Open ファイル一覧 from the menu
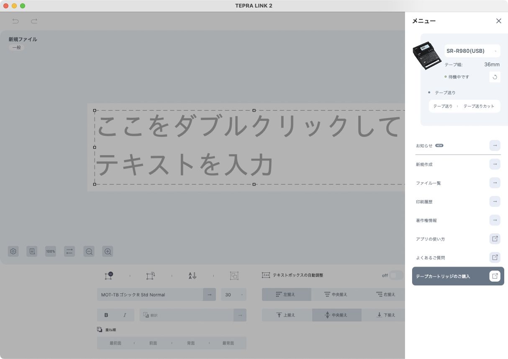The height and width of the screenshot is (359, 508). (428, 183)
